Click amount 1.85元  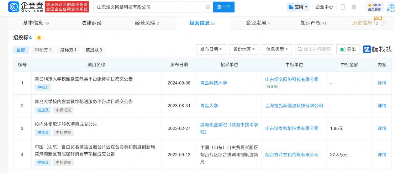[337, 128]
